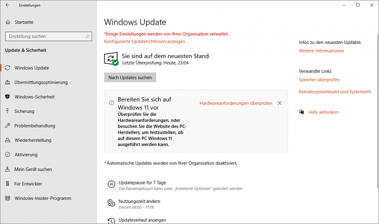
Task: Click the Windows-Insider-Programm icon
Action: point(8,198)
